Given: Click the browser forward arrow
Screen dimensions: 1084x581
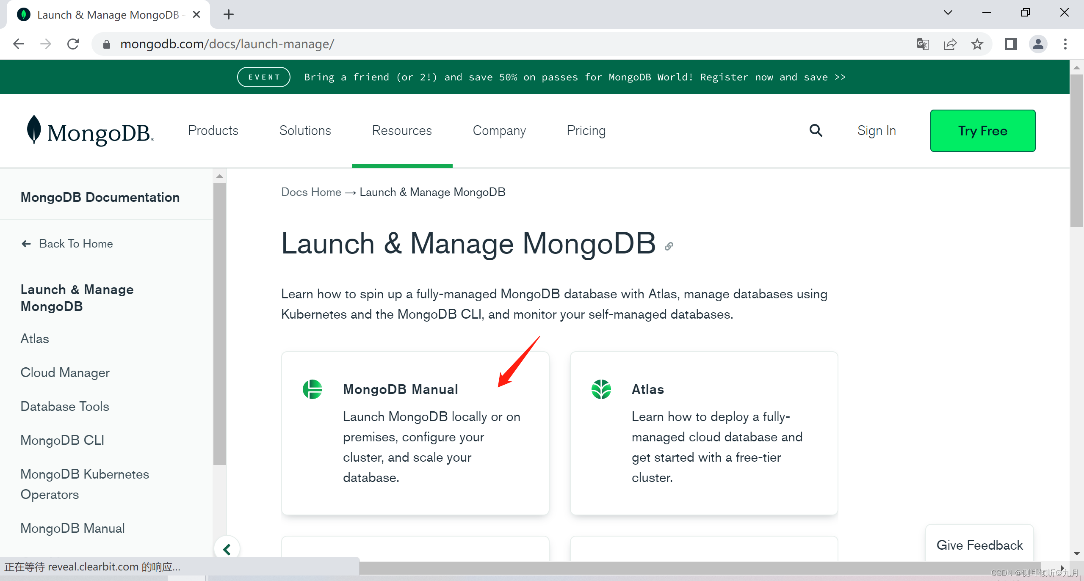Looking at the screenshot, I should pos(46,44).
